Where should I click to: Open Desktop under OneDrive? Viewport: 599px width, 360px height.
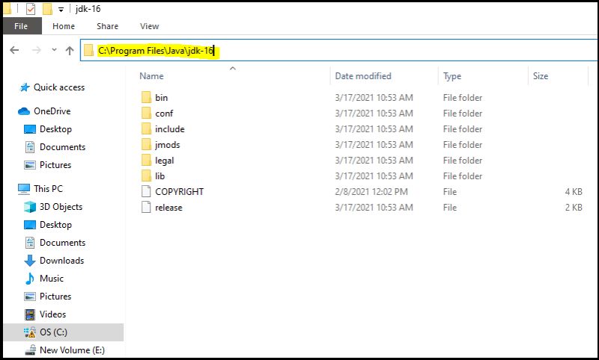coord(55,128)
